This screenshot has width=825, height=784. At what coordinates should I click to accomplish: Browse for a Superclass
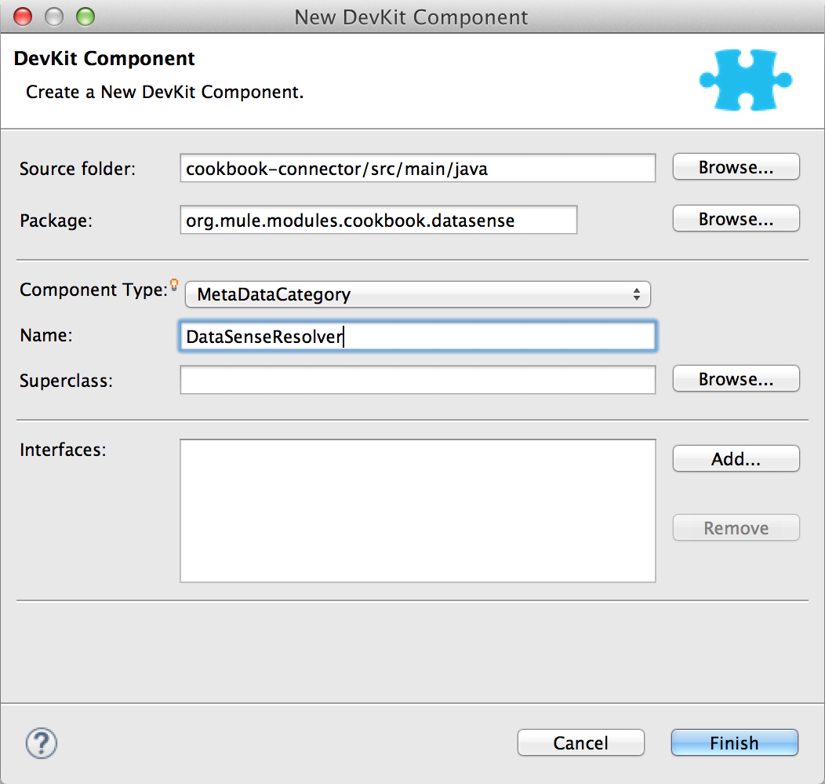point(735,378)
